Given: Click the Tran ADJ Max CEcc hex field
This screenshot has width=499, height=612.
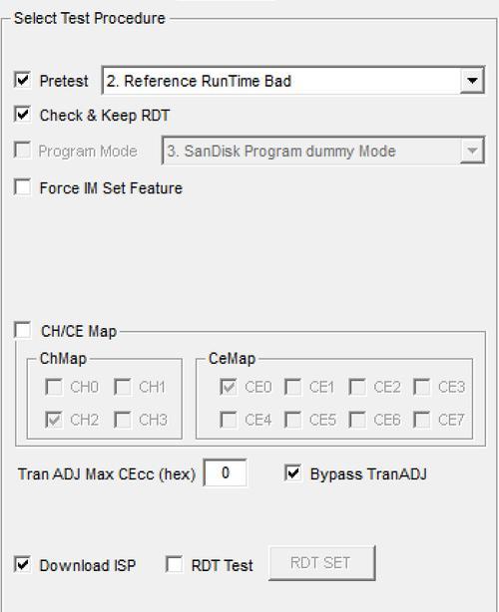Looking at the screenshot, I should point(226,472).
